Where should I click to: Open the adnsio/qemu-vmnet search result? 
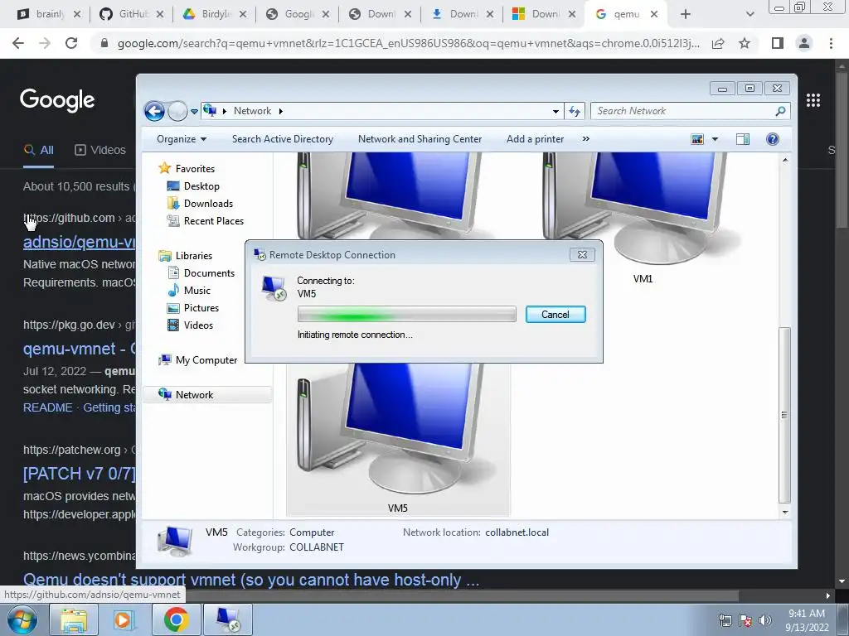79,242
